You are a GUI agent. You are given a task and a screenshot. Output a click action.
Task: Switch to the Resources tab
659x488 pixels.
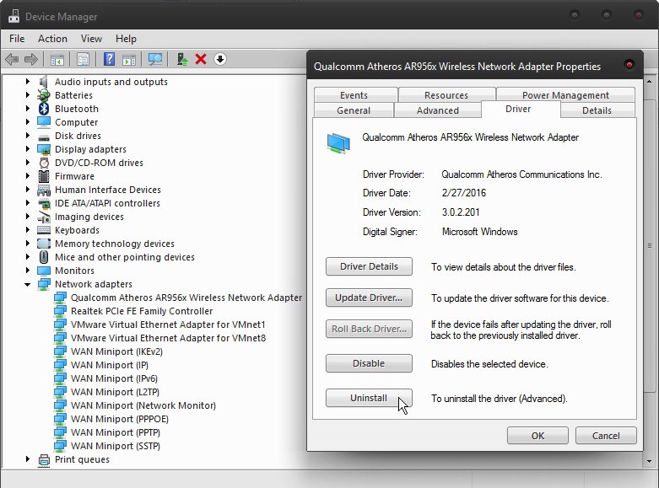(x=446, y=95)
